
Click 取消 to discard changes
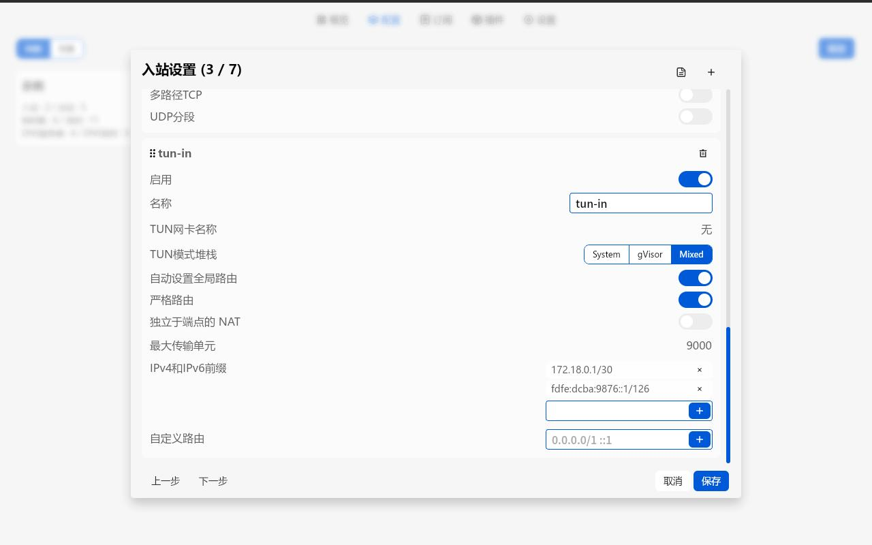coord(673,481)
